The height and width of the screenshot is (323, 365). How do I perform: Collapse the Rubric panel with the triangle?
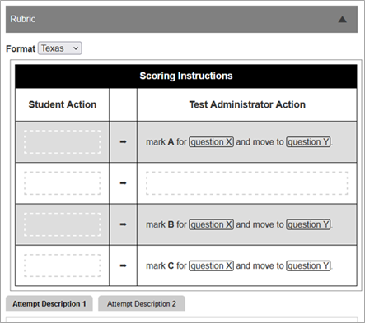[x=342, y=20]
